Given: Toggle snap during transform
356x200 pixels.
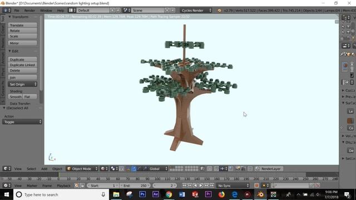Looking at the screenshot, I should (x=216, y=169).
